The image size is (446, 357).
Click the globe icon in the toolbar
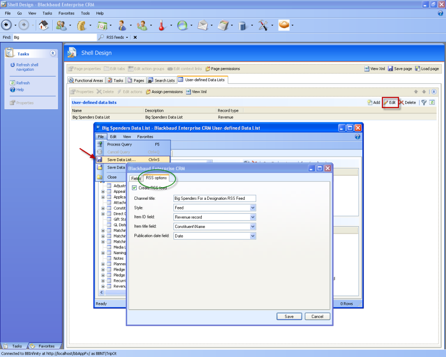click(182, 26)
